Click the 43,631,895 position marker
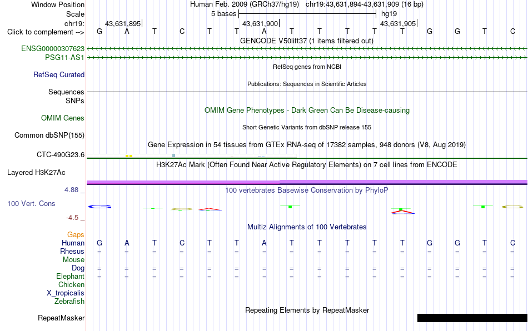Screen dimensions: 528x331 coord(123,23)
